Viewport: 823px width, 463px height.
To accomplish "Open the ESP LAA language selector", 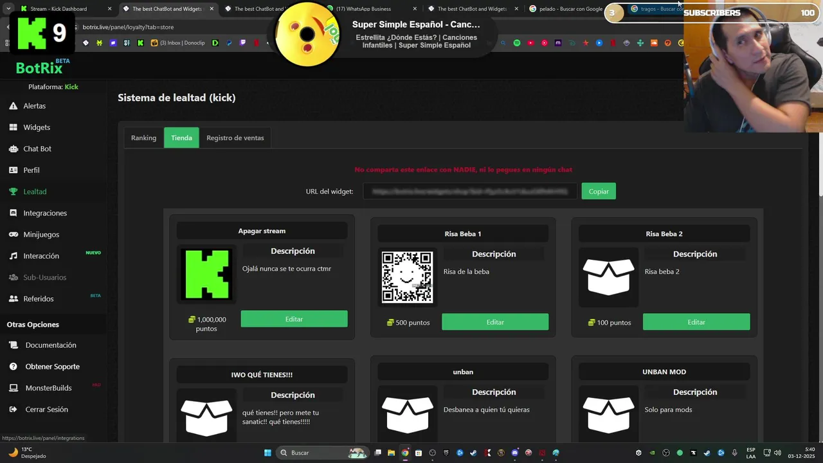I will point(751,453).
